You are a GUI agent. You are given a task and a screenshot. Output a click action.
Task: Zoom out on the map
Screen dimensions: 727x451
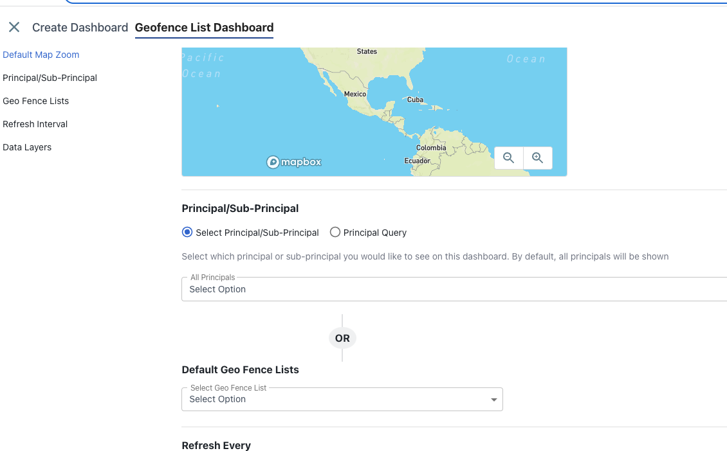coord(509,158)
